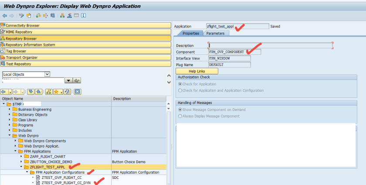
Task: Select Check for Application radio button
Action: click(180, 84)
